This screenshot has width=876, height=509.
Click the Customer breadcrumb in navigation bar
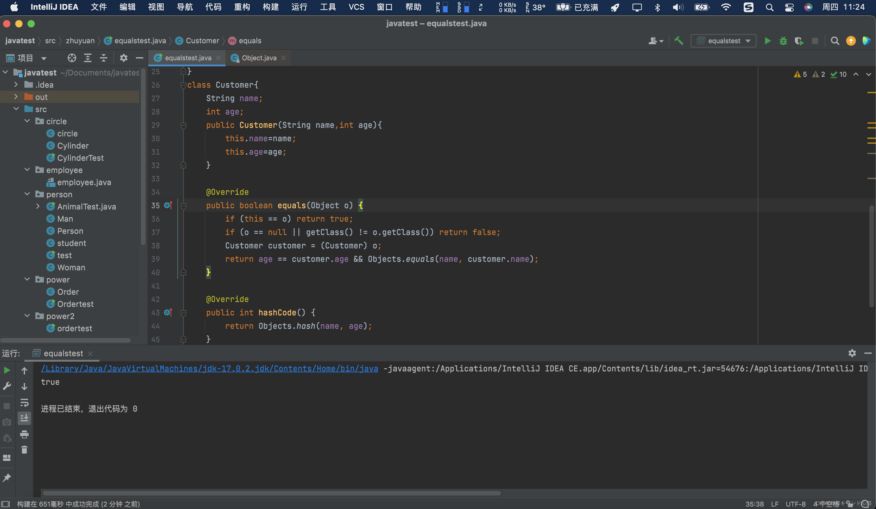(x=202, y=40)
